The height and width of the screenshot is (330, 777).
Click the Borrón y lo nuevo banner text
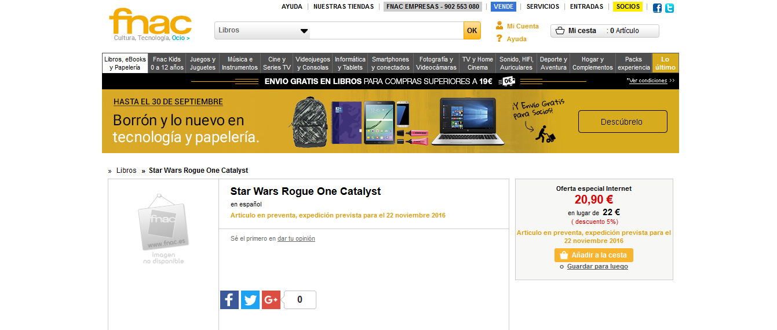(x=186, y=129)
